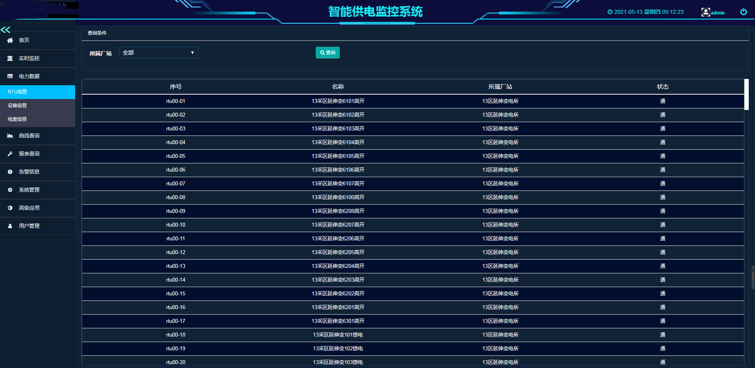Open the 所属厂站 dropdown

[x=158, y=53]
